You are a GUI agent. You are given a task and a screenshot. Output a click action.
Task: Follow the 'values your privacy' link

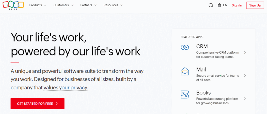[66, 88]
